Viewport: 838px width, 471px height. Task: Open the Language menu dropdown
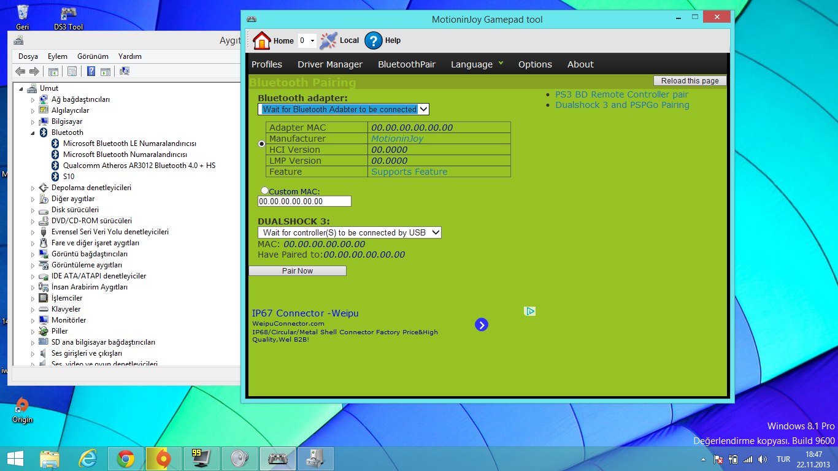click(477, 64)
